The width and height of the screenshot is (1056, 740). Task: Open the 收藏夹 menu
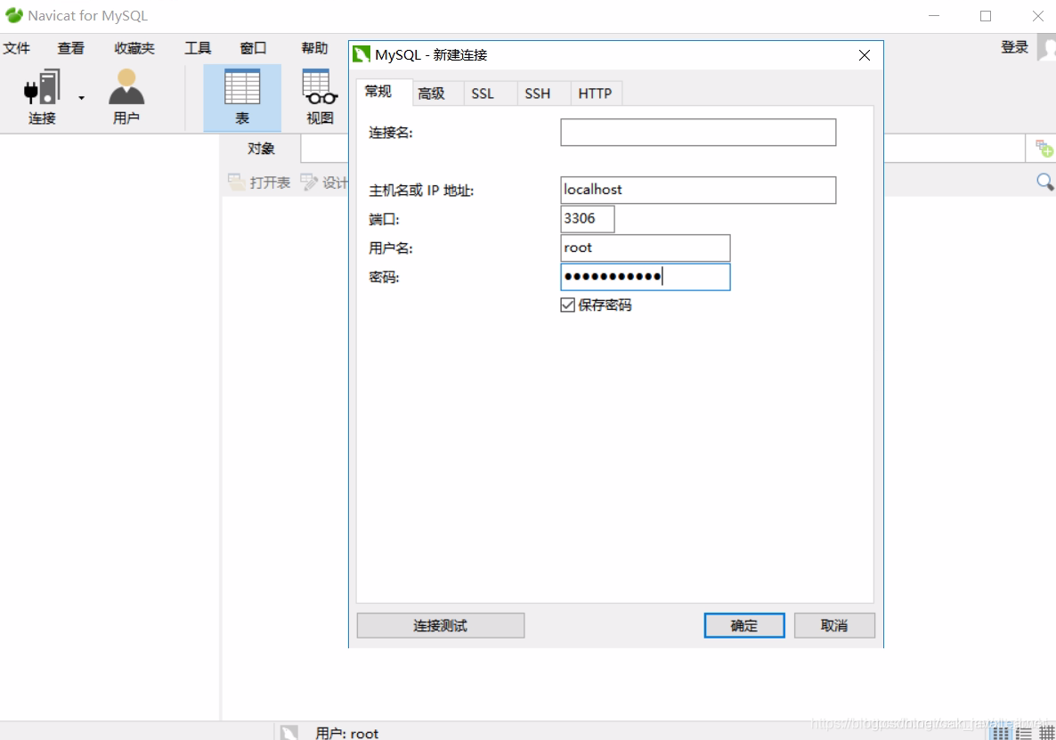pos(134,48)
